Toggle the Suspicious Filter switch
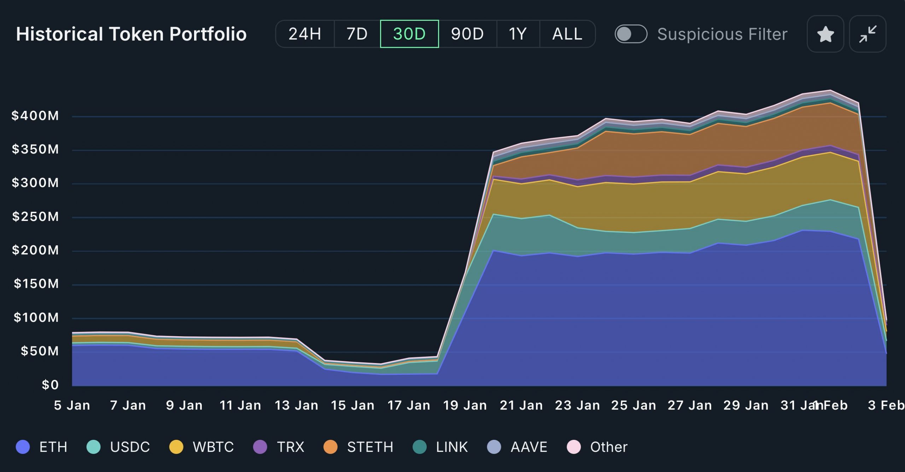This screenshot has width=905, height=472. coord(631,34)
